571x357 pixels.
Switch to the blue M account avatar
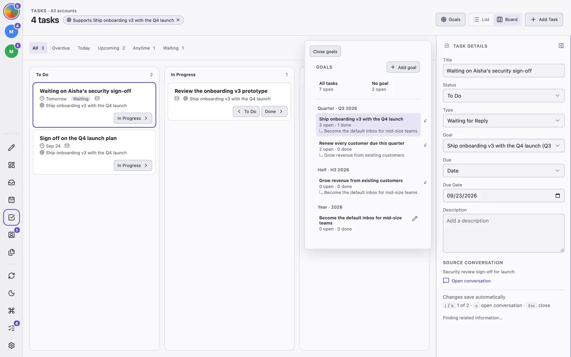pyautogui.click(x=11, y=31)
